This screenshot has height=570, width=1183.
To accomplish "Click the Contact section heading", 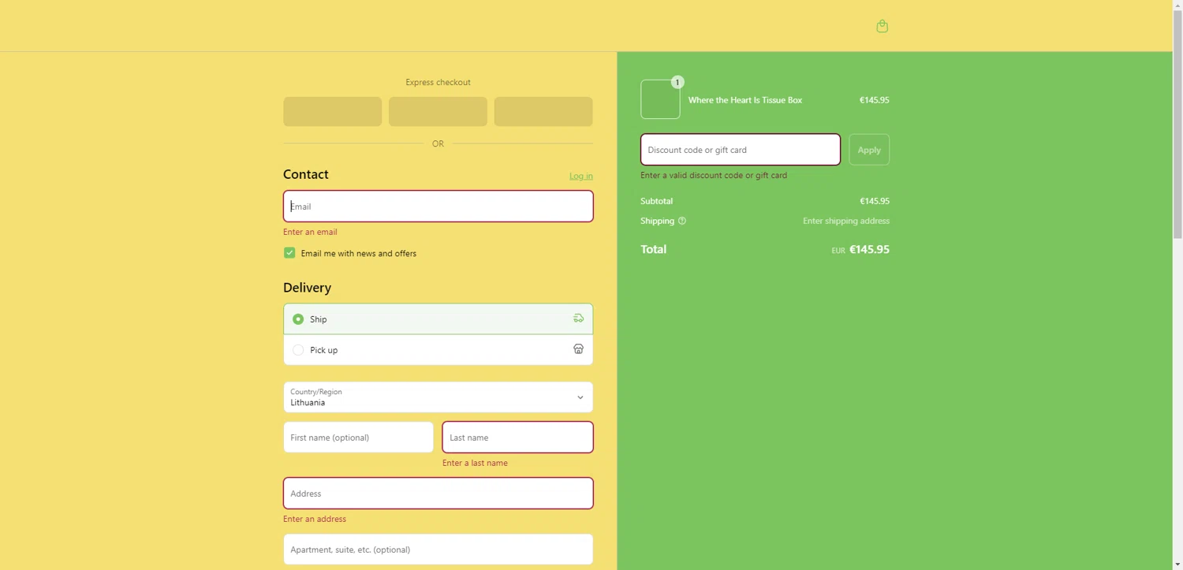I will point(306,174).
